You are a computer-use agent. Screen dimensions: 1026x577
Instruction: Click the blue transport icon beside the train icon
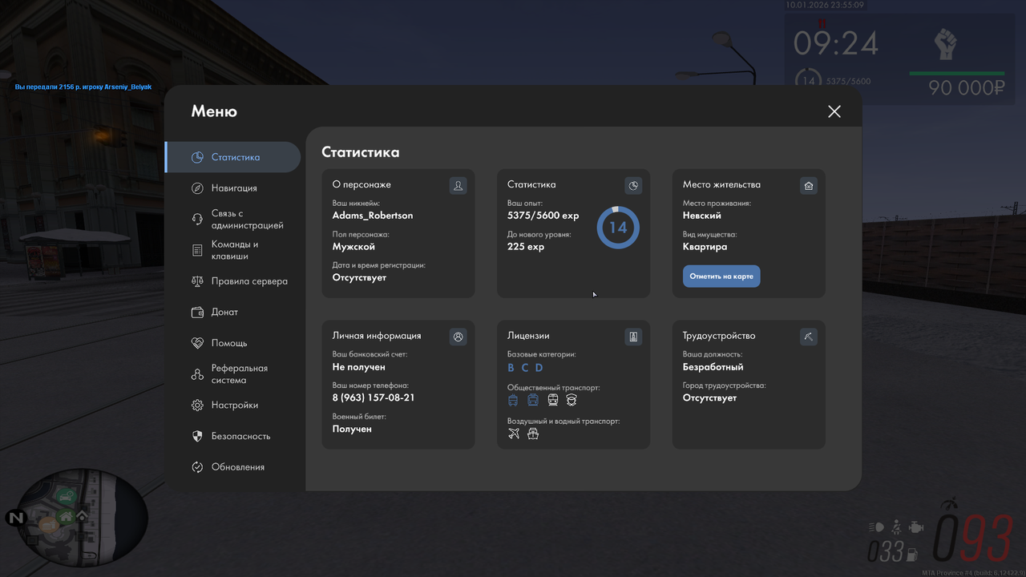click(x=533, y=400)
